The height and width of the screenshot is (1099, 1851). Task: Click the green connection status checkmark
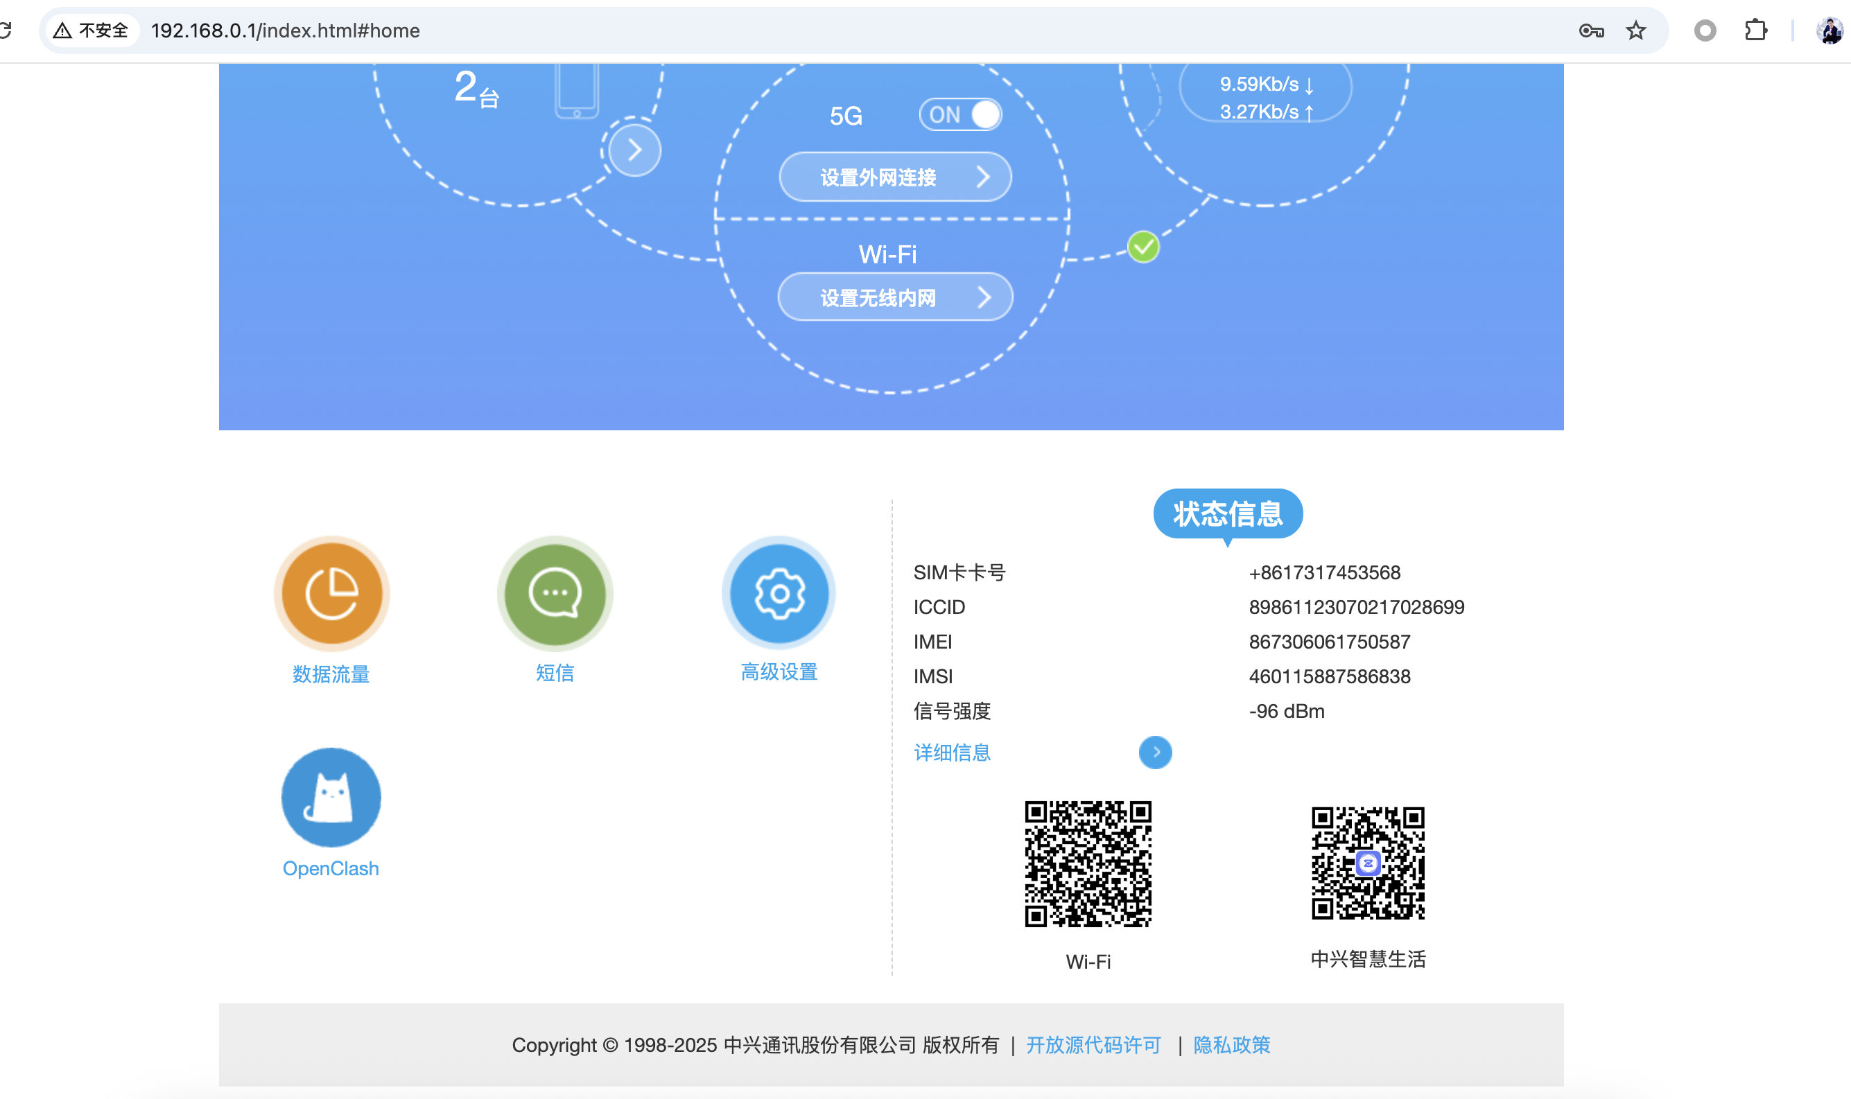[x=1143, y=247]
